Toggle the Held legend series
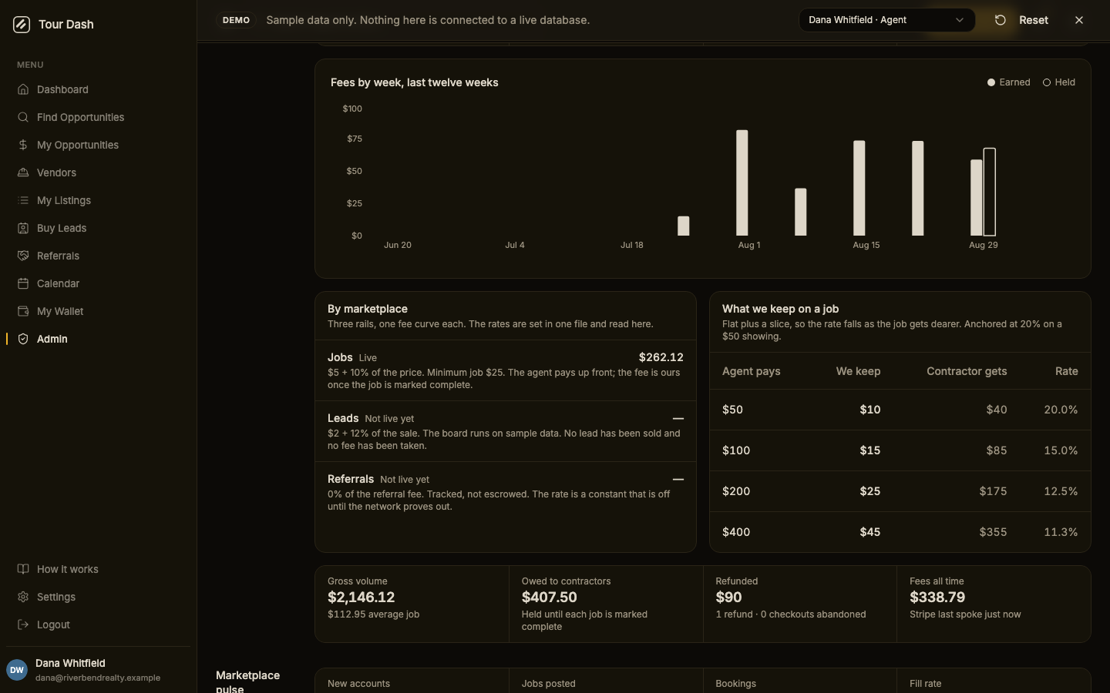The width and height of the screenshot is (1110, 693). 1059,82
